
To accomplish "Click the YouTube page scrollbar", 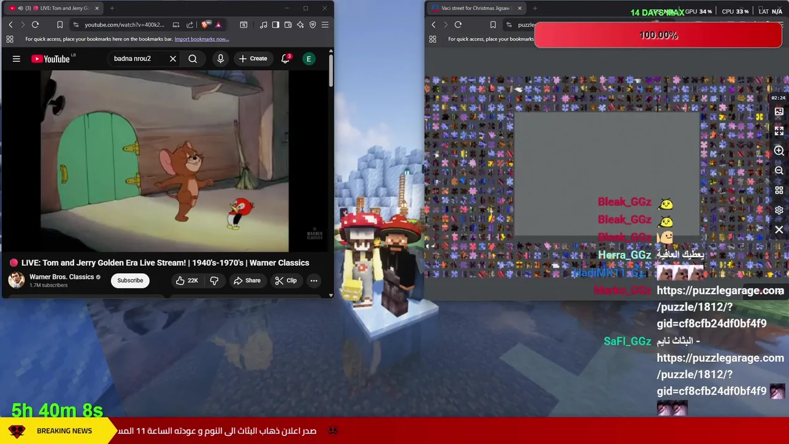I will click(331, 71).
